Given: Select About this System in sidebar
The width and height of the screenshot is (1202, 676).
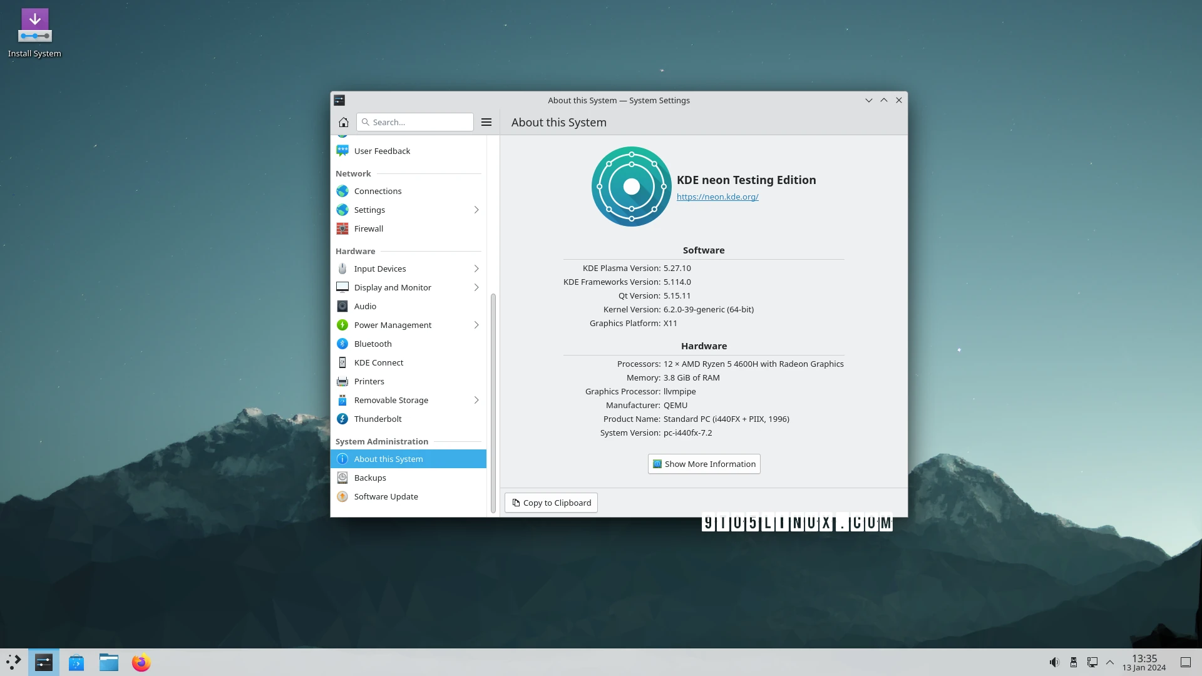Looking at the screenshot, I should (389, 459).
